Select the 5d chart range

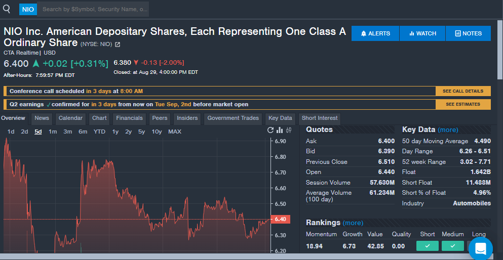38,132
